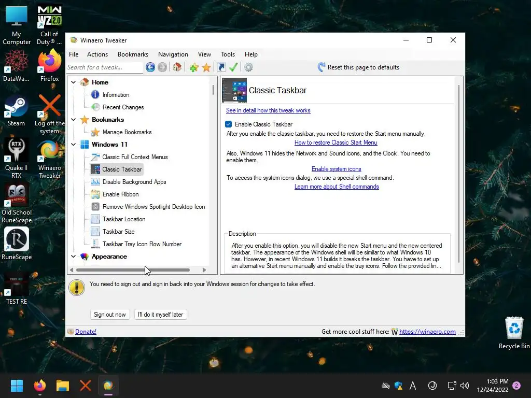Image resolution: width=531 pixels, height=398 pixels.
Task: Uncheck Enable Classic Taskbar checkbox
Action: [x=229, y=124]
